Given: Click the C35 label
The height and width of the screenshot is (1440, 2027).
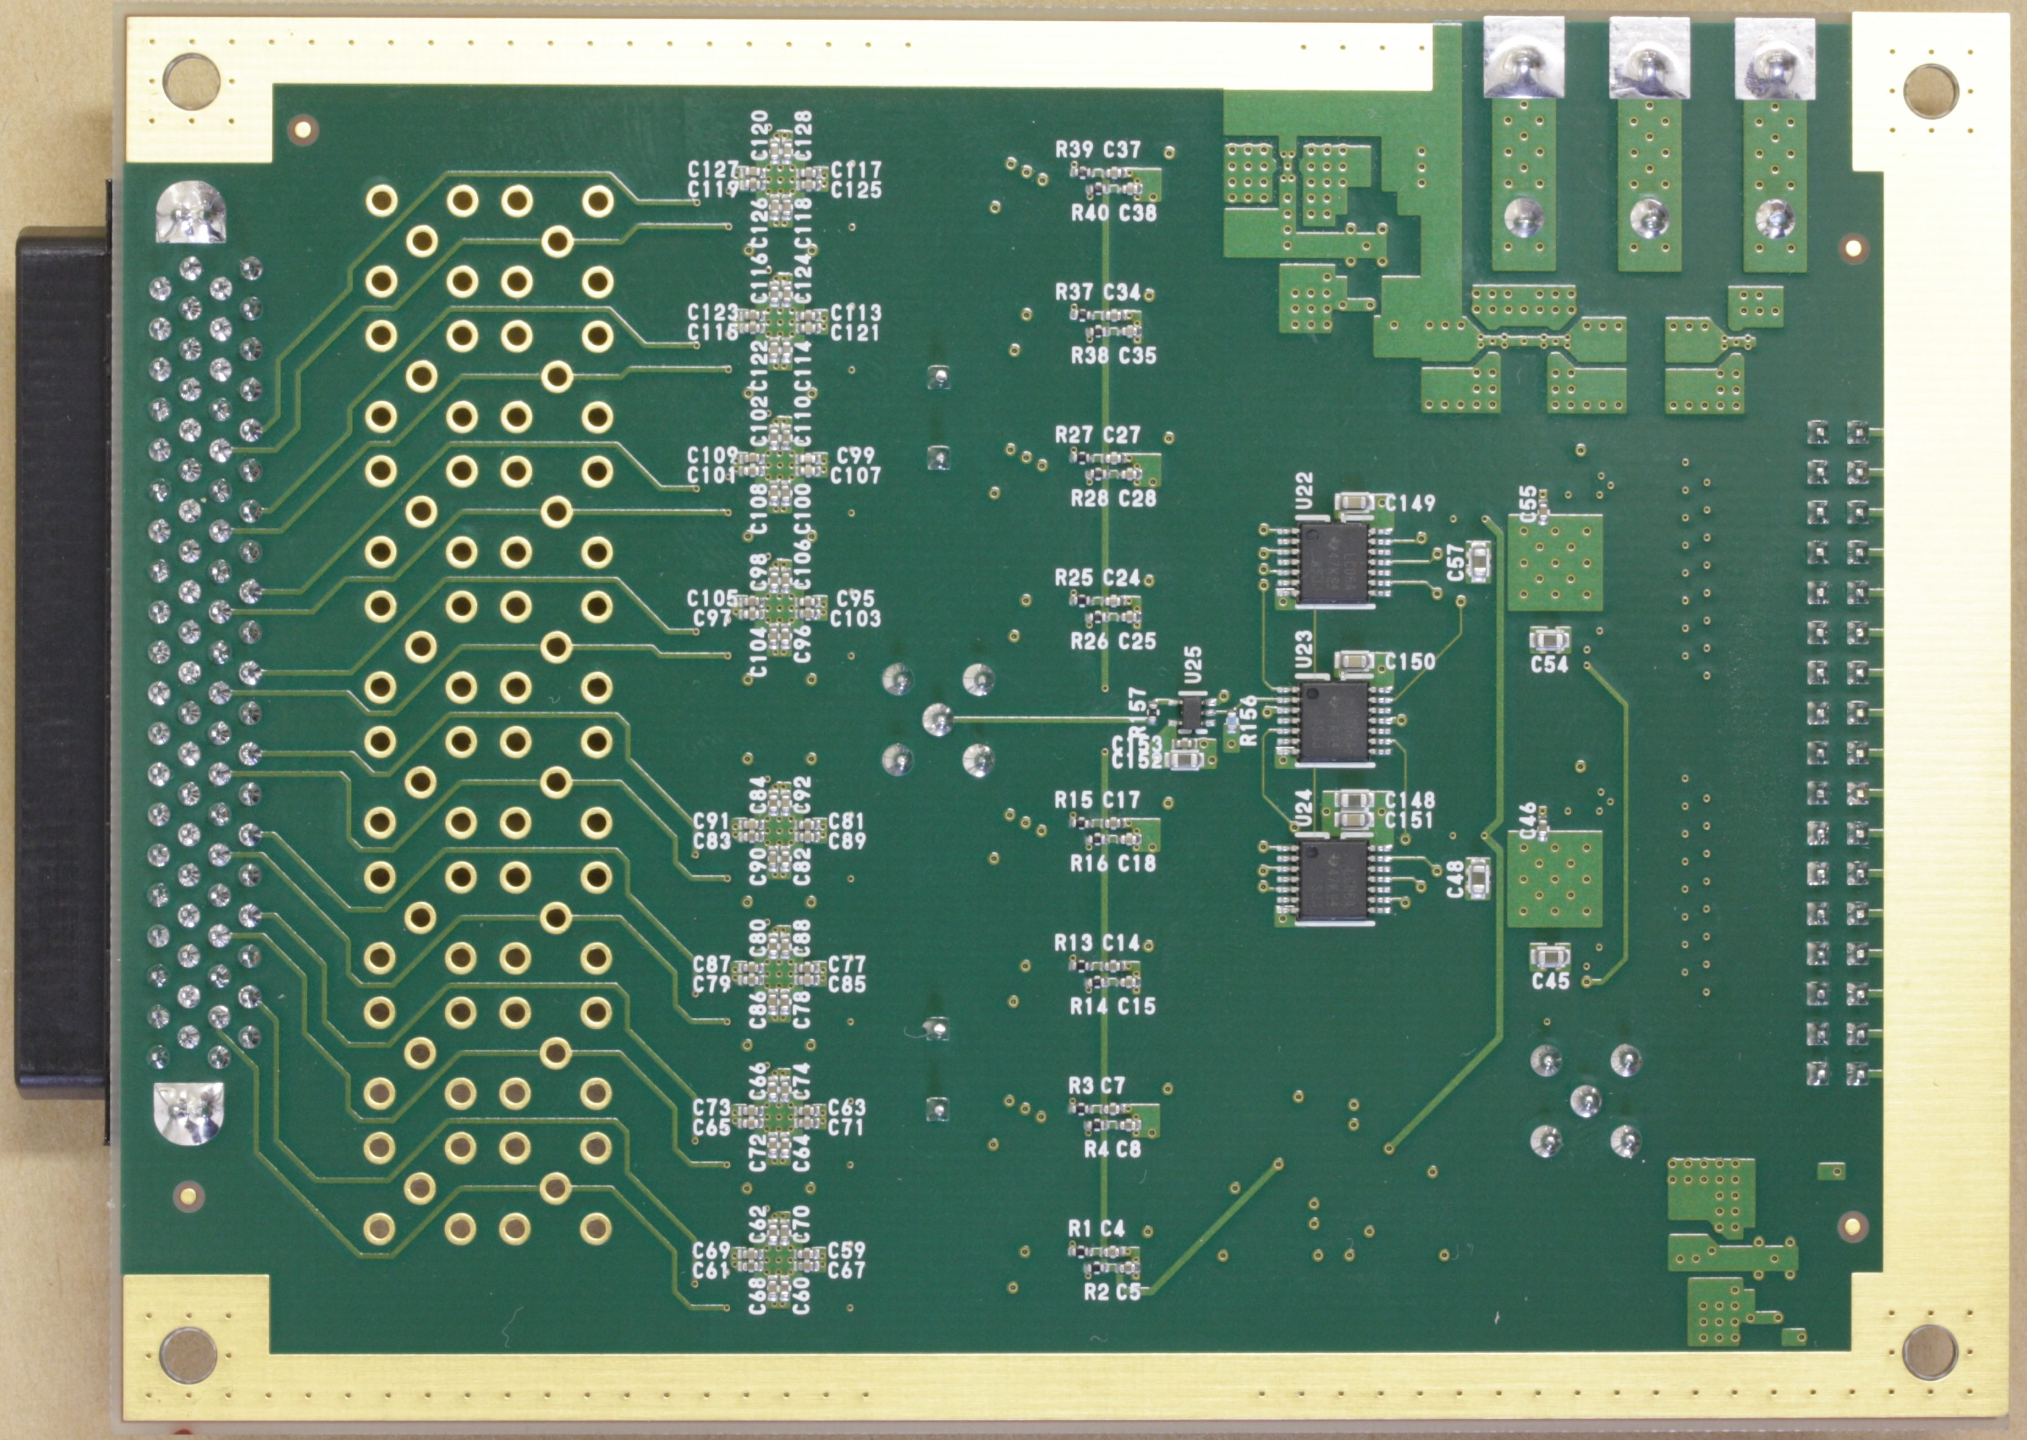Looking at the screenshot, I should tap(1138, 356).
